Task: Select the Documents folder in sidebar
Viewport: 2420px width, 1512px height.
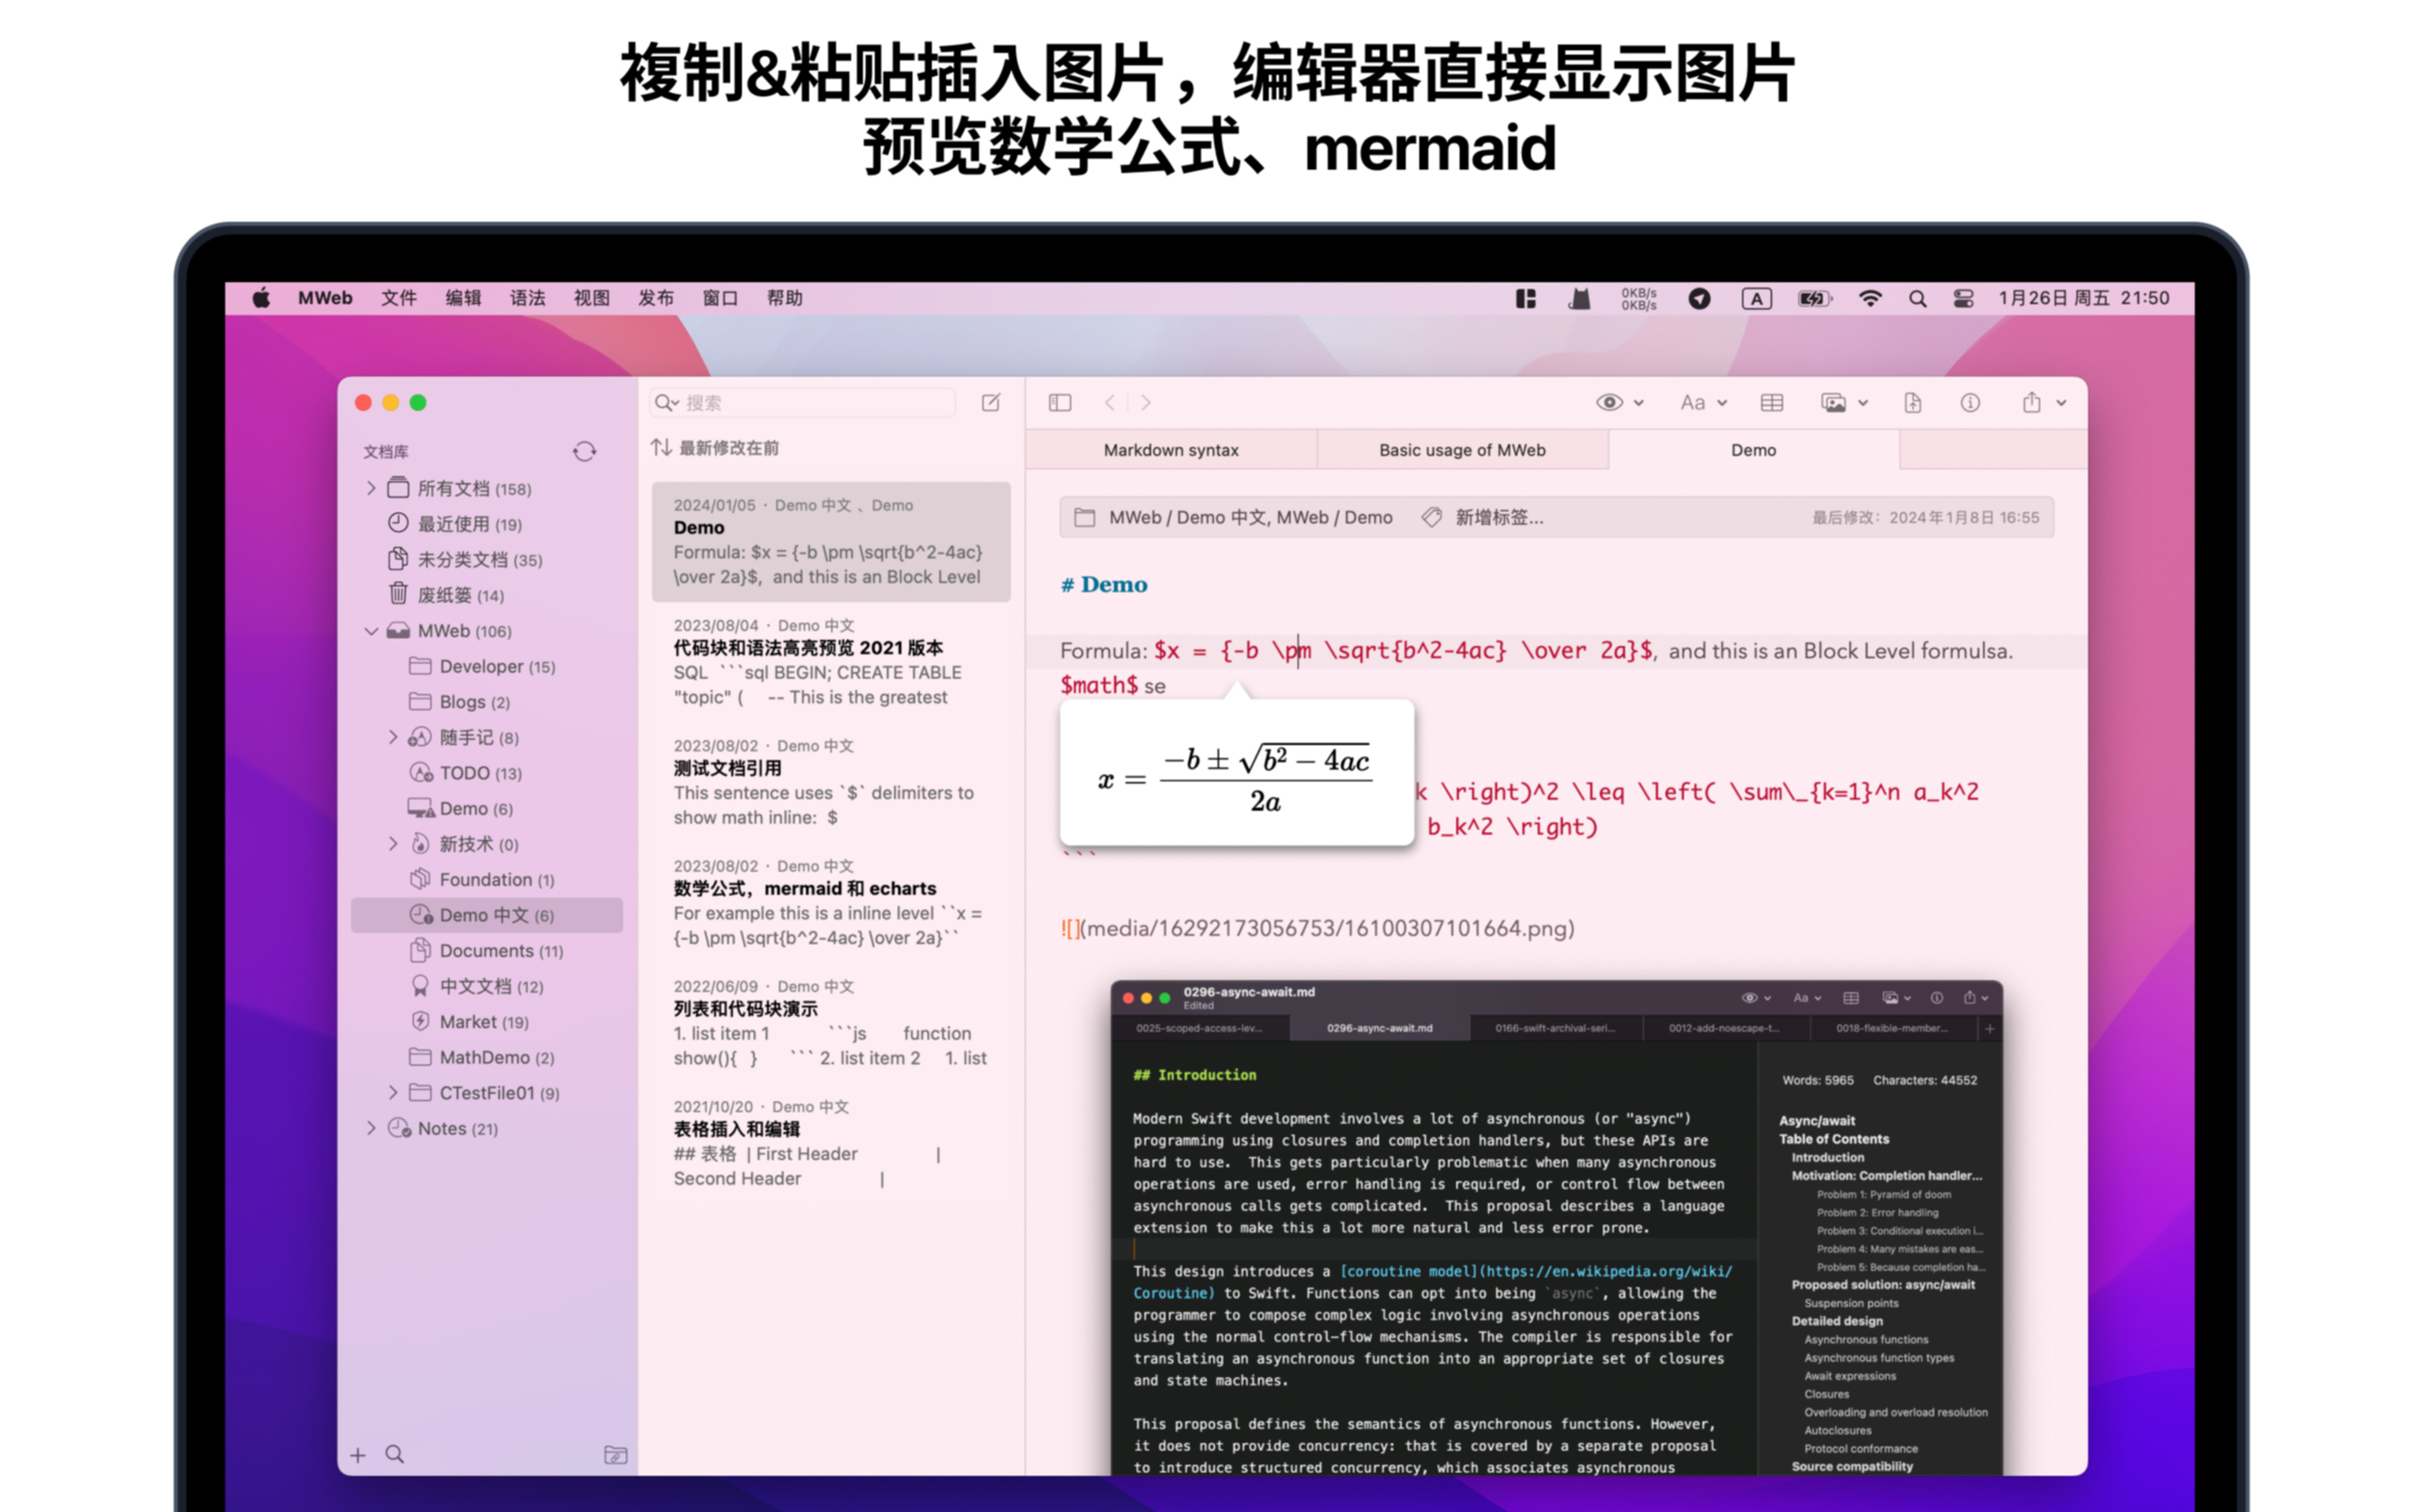Action: tap(486, 951)
